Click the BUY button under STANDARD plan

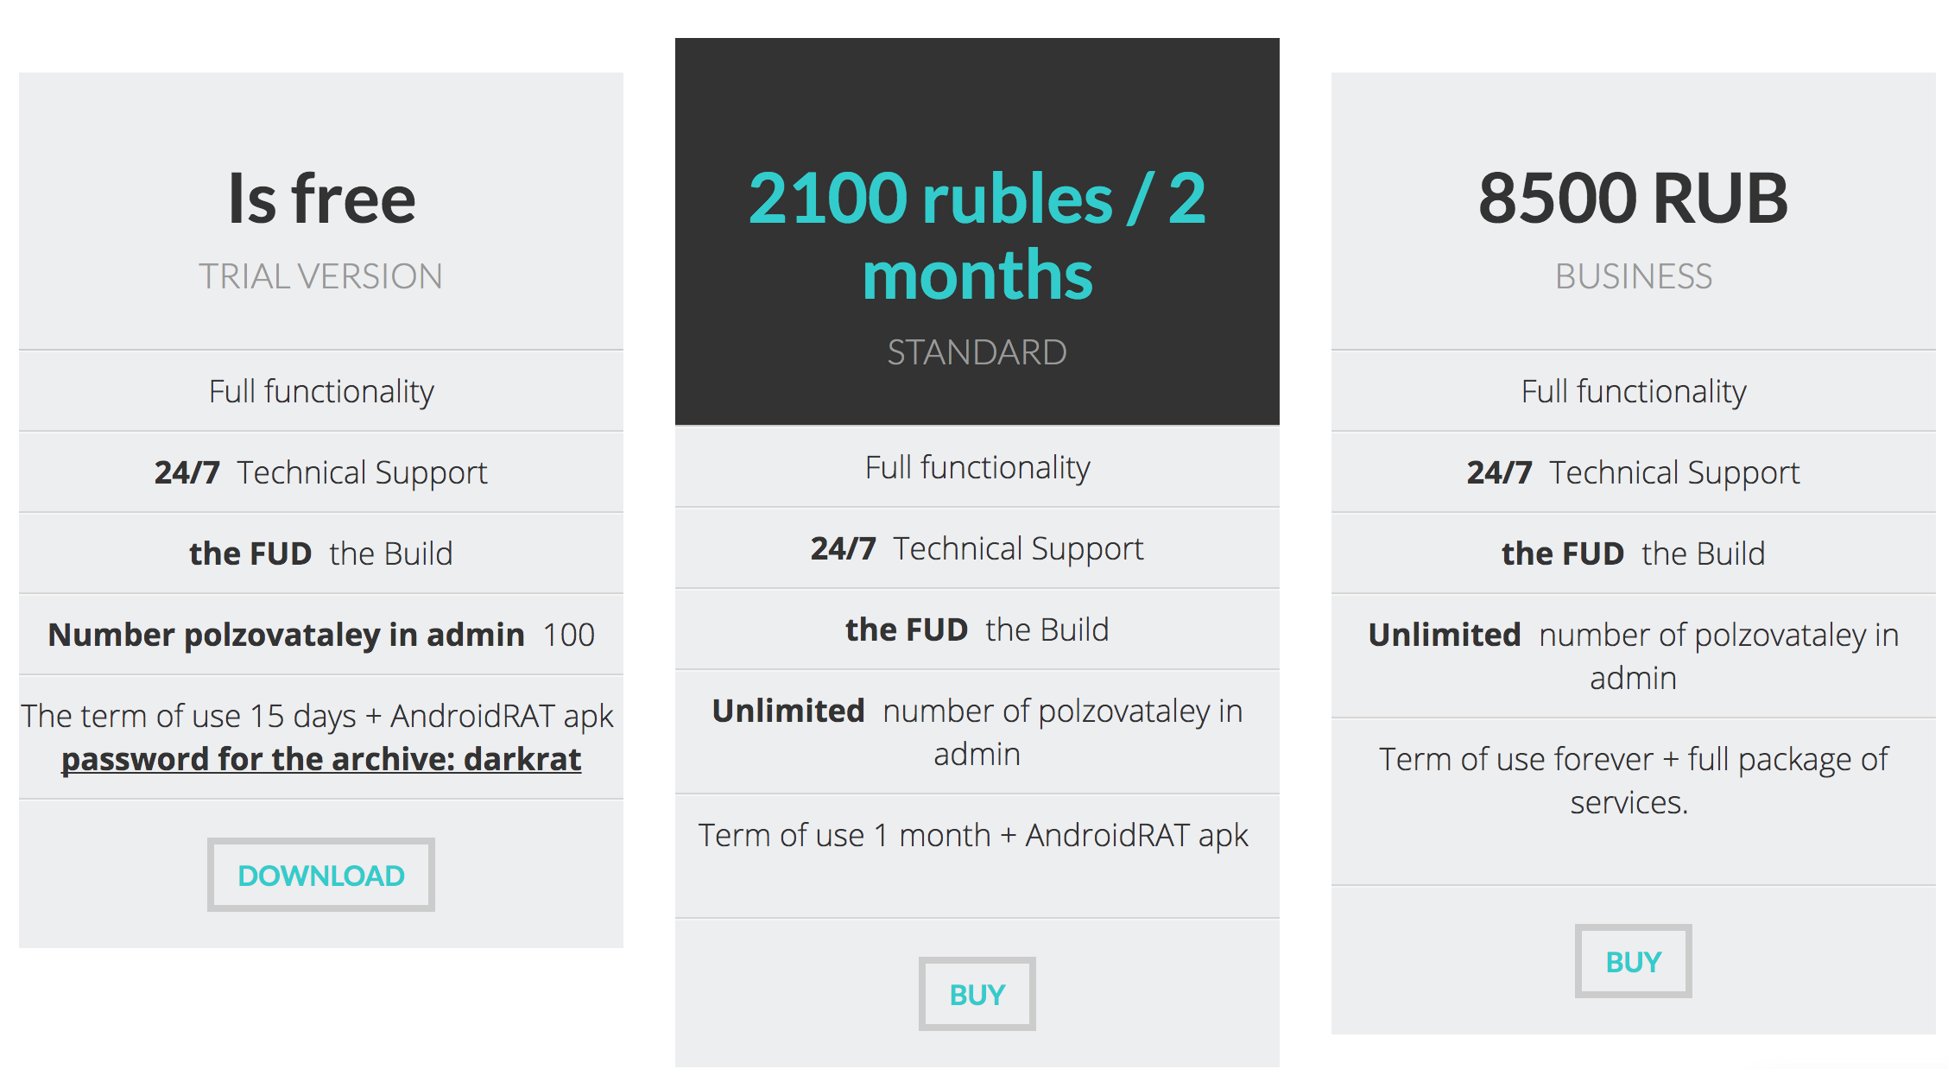(x=977, y=994)
